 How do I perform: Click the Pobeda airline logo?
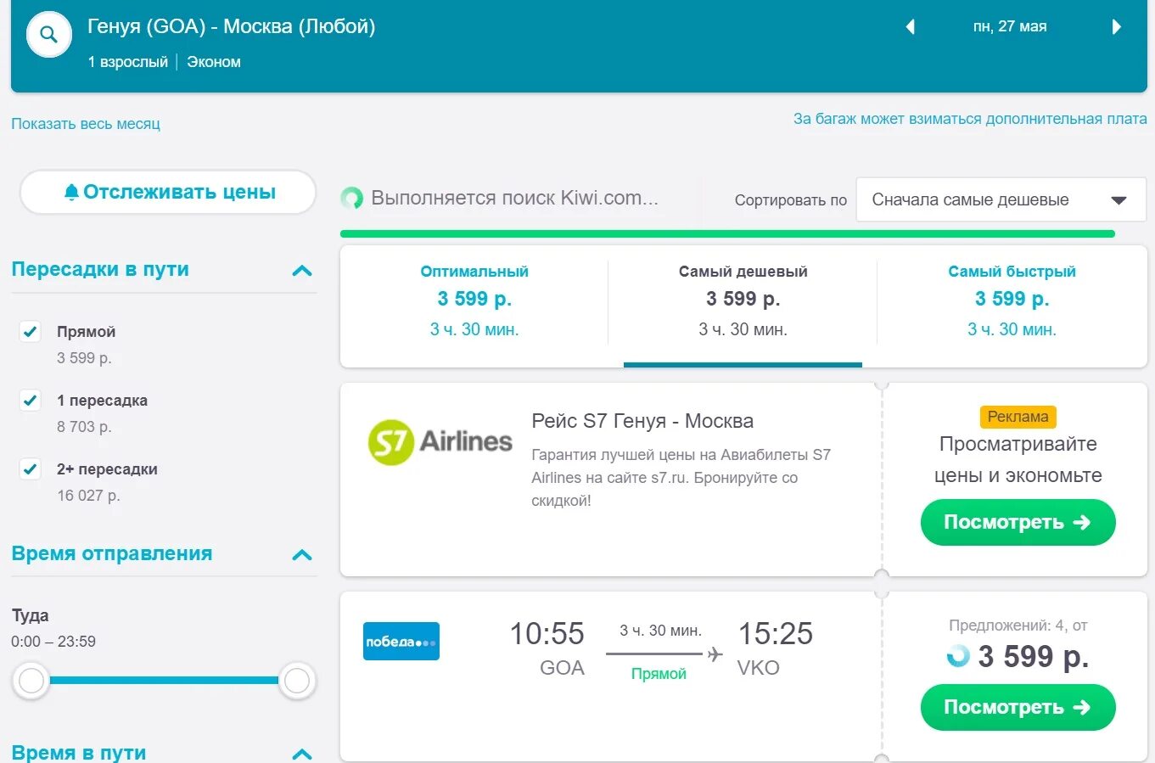[401, 642]
